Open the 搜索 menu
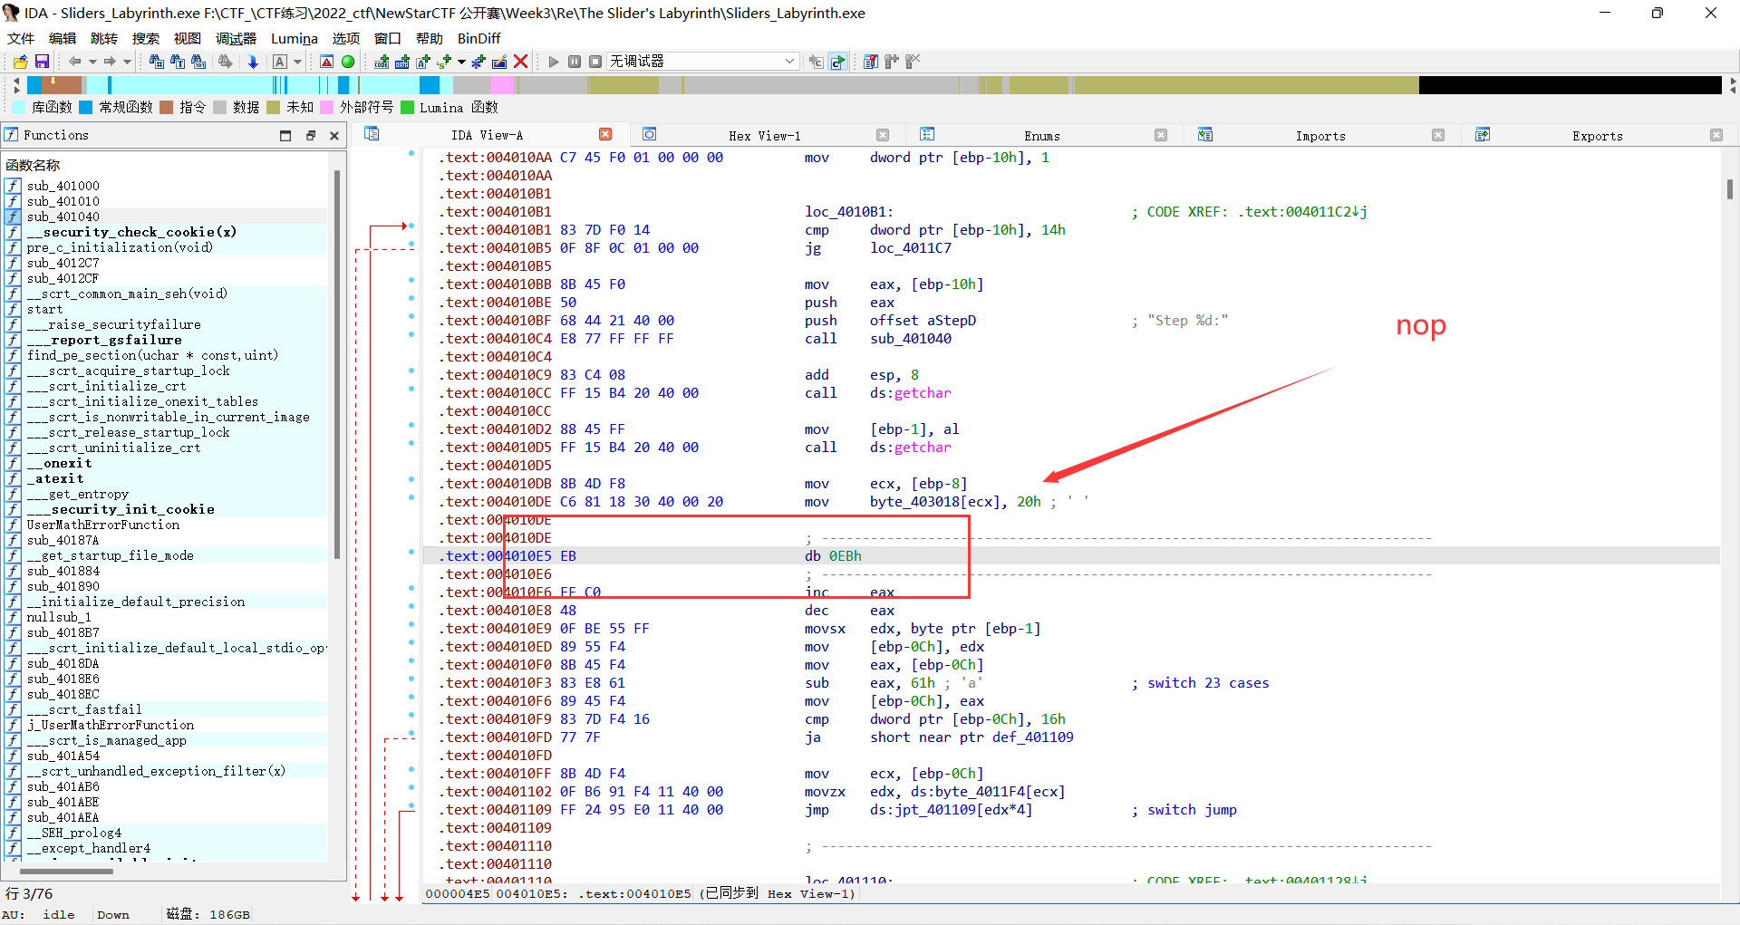 146,38
